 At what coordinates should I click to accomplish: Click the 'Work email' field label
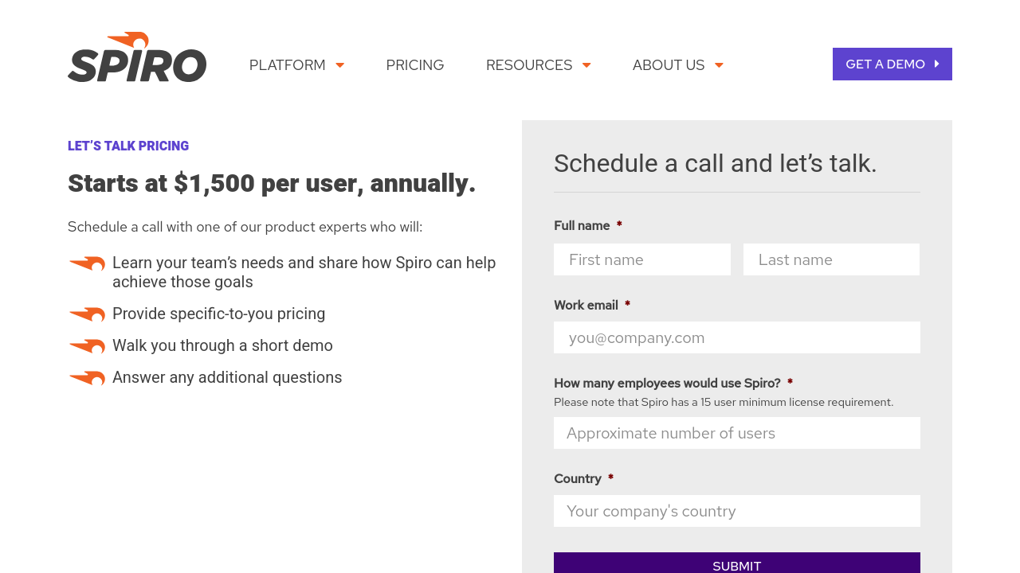(x=586, y=305)
